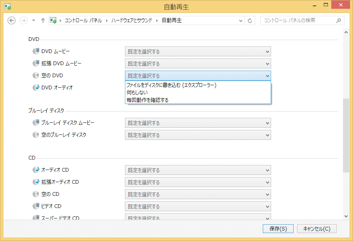This screenshot has width=353, height=241.
Task: Click コントロール パネル breadcrumb
Action: click(83, 20)
